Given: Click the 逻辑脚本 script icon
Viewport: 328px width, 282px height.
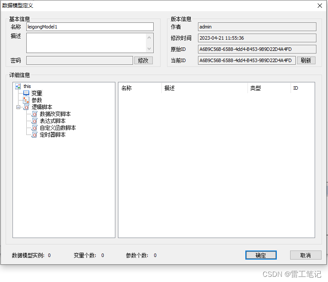Looking at the screenshot, I should click(x=26, y=107).
